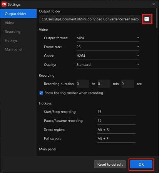Click the MiniTool screen recorder app icon
159x173 pixels.
click(x=4, y=4)
